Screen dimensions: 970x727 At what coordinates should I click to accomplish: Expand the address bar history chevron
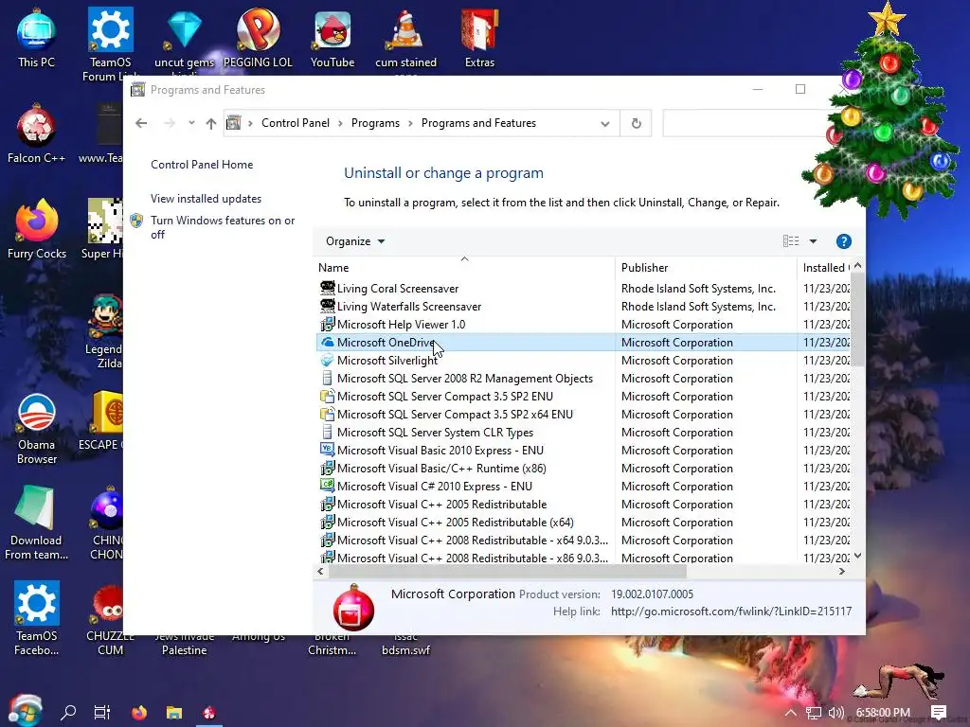[605, 124]
